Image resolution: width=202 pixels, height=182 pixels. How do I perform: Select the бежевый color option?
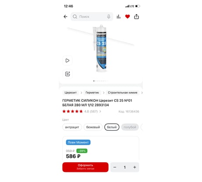[x=93, y=127]
